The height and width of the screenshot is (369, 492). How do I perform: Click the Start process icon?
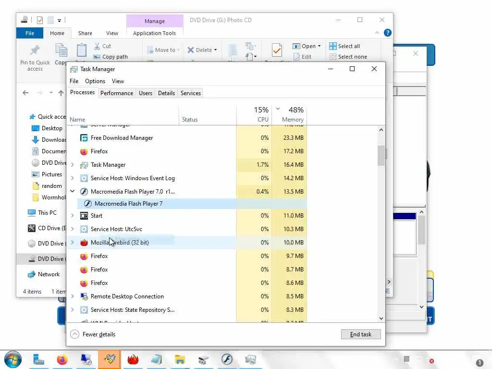(x=84, y=216)
